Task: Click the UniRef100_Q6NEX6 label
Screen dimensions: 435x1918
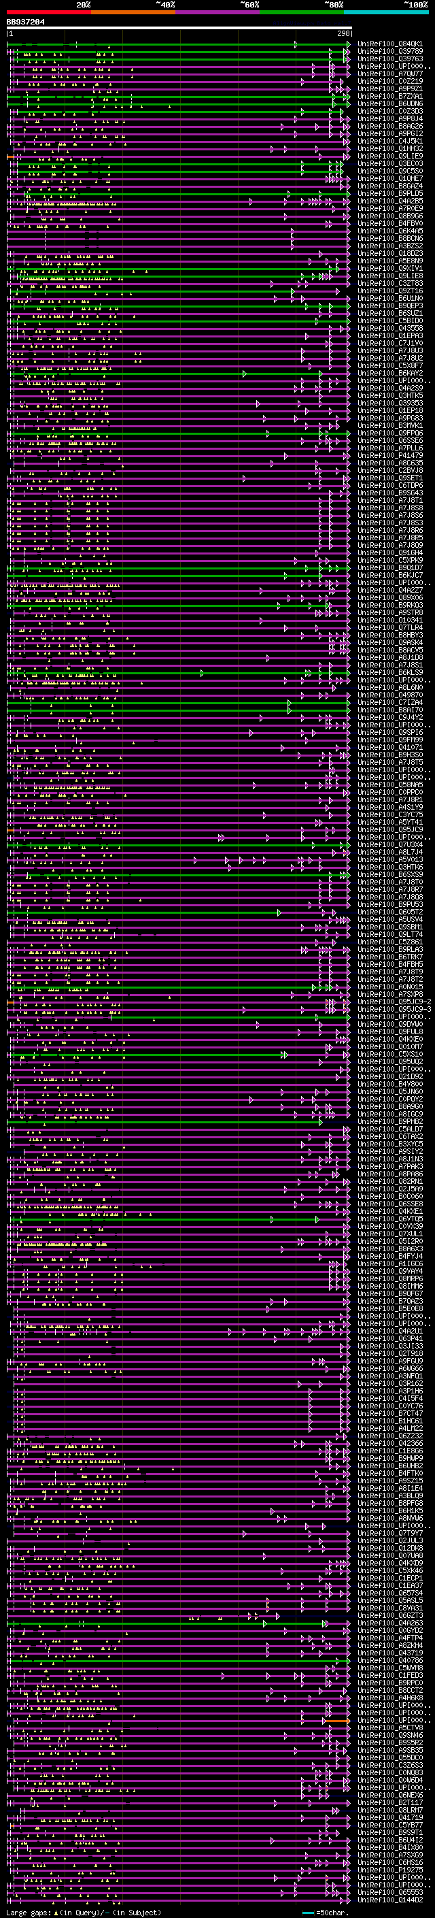Action: click(x=390, y=1794)
